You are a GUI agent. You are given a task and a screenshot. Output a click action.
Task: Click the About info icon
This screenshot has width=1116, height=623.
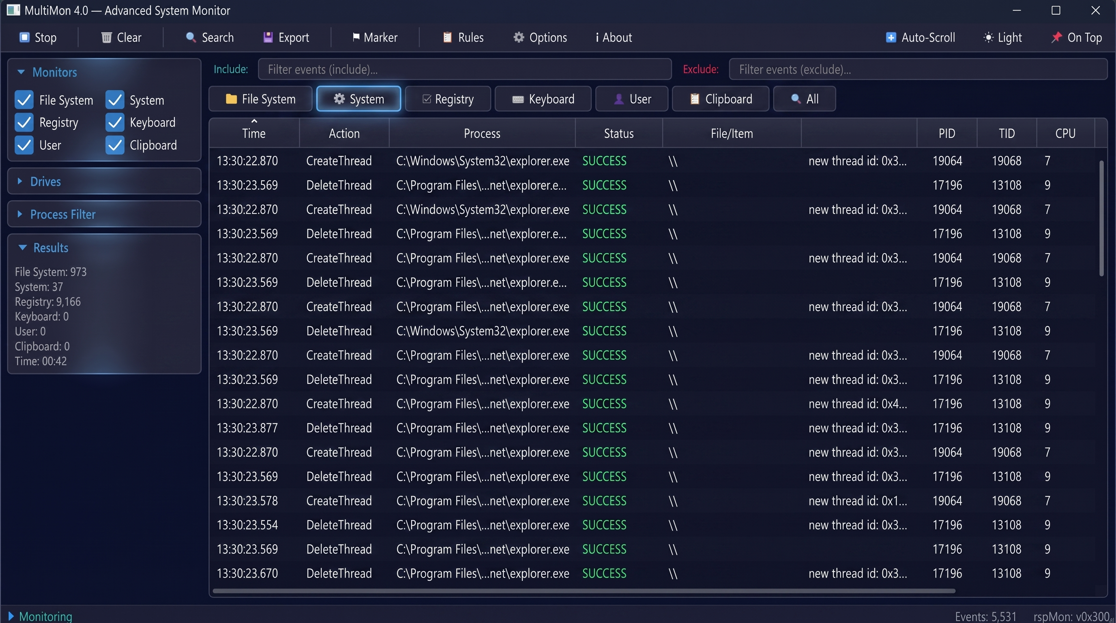pos(597,38)
